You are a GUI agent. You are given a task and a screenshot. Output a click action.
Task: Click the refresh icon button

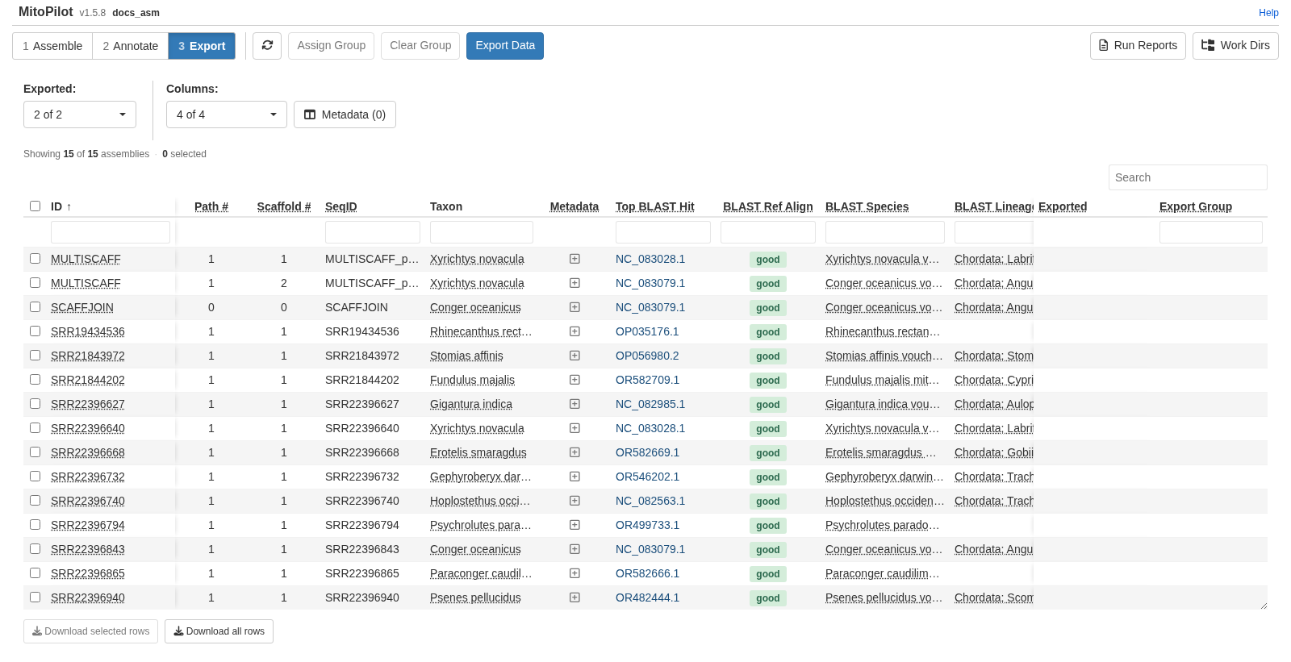click(x=267, y=46)
